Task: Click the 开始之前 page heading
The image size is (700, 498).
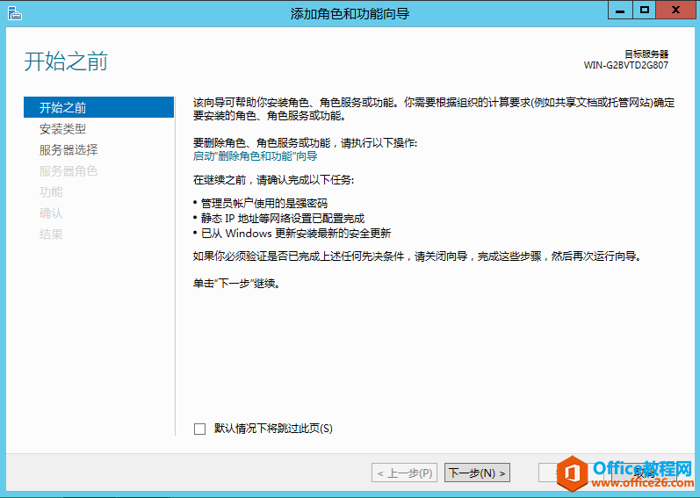Action: coord(66,61)
